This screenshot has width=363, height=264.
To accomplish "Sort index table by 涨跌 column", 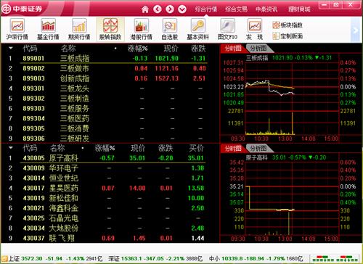I will pos(198,49).
